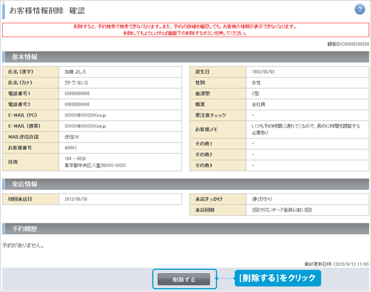Screen dimensions: 371x292
Task: Click the blue help question mark icon
Action: [359, 9]
